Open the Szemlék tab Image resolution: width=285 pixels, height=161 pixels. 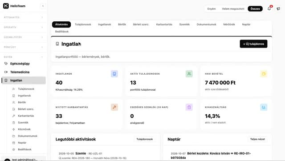pos(184,24)
